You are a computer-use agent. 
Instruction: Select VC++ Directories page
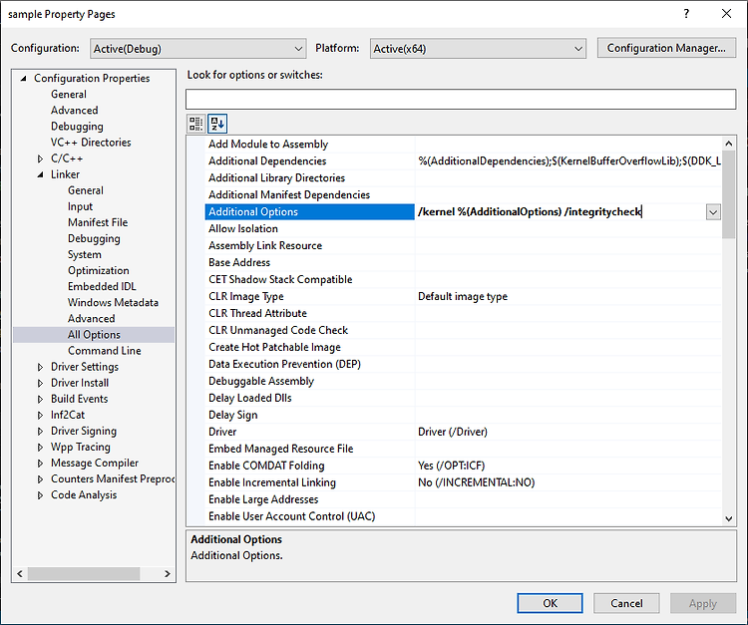[x=91, y=143]
